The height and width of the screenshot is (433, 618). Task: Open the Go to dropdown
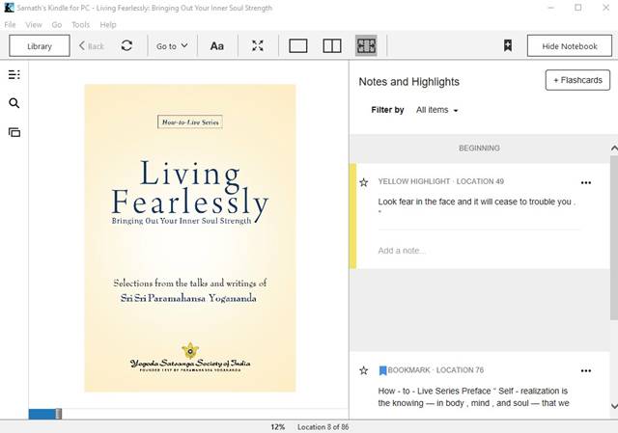click(172, 46)
